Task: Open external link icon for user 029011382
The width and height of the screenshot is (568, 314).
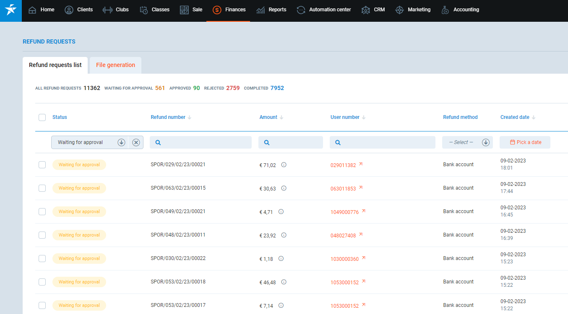Action: pos(361,165)
